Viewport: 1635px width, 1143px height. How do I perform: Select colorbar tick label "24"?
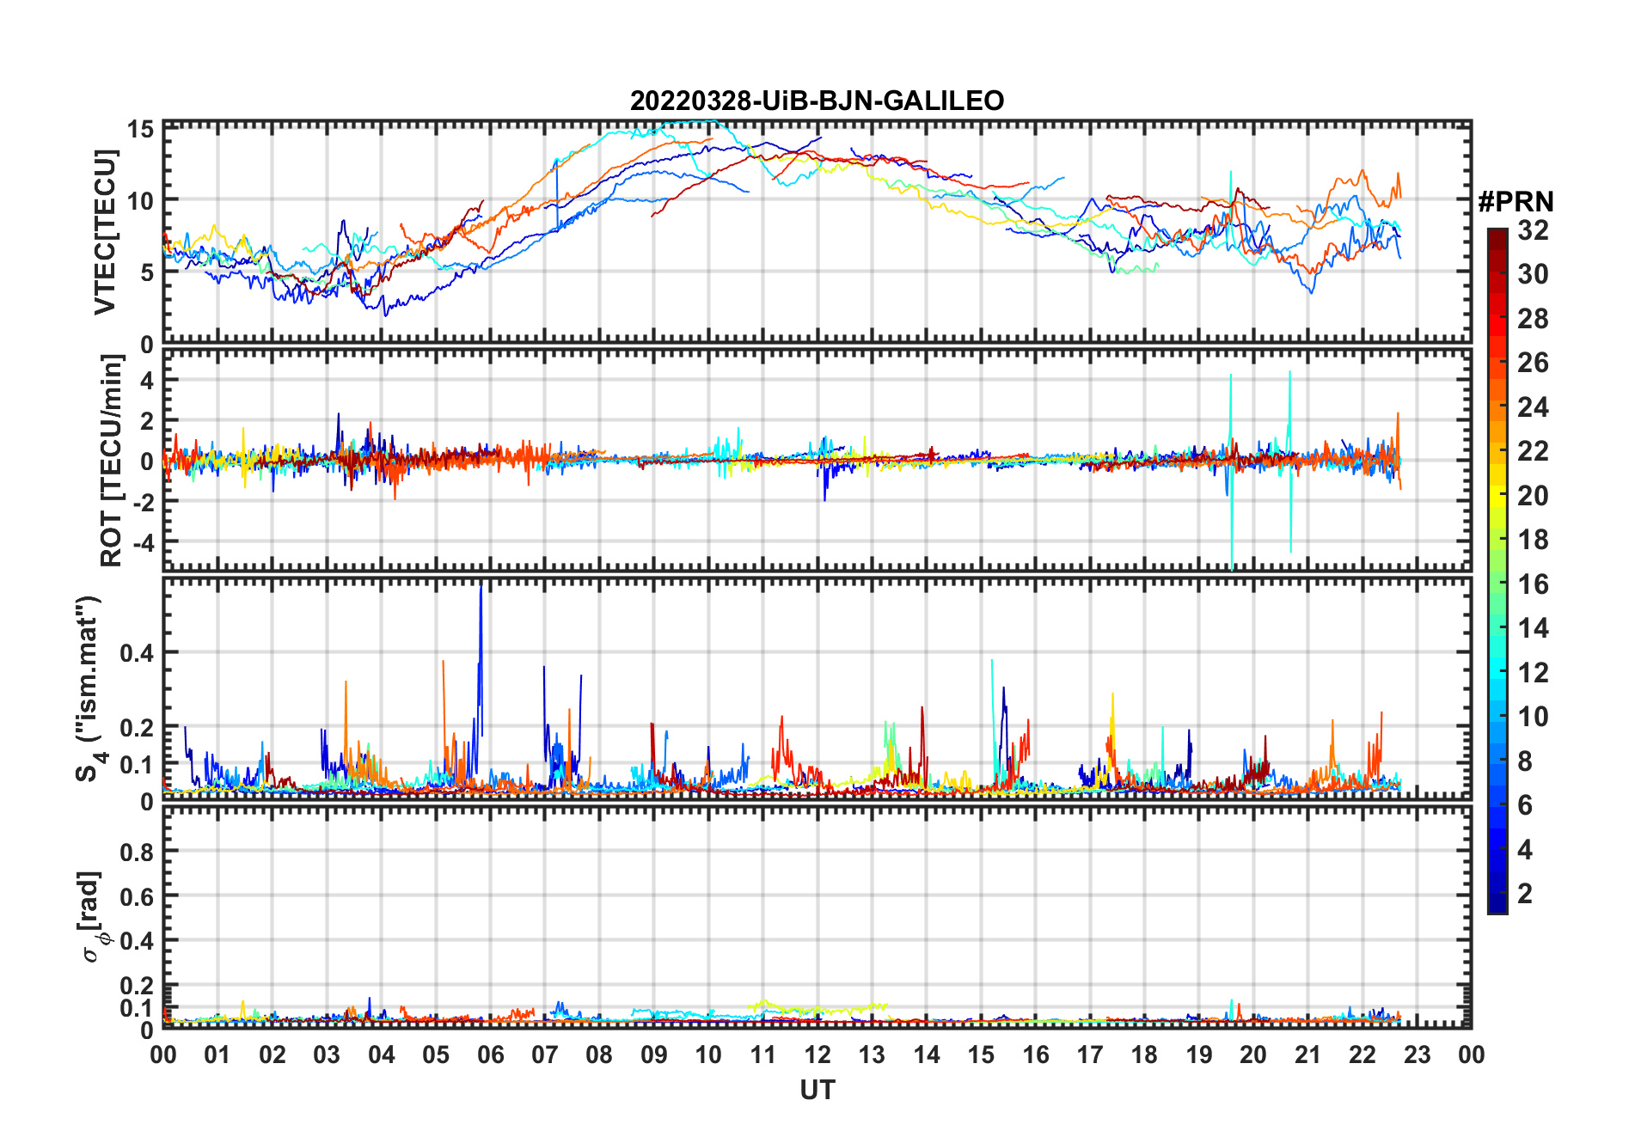click(1533, 407)
